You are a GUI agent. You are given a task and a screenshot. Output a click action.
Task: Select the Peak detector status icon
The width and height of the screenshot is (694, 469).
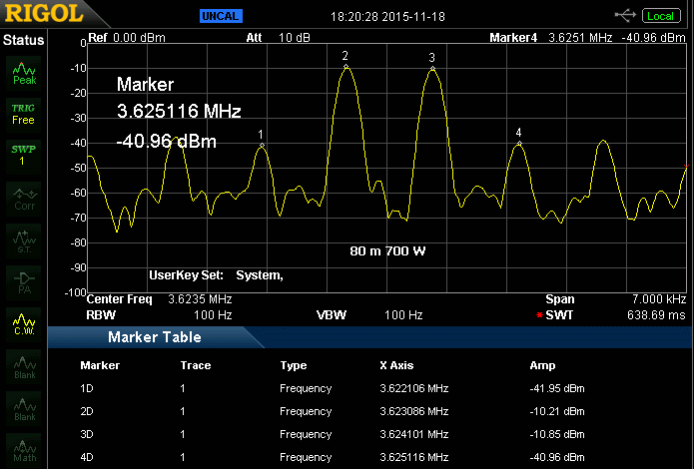(x=24, y=73)
